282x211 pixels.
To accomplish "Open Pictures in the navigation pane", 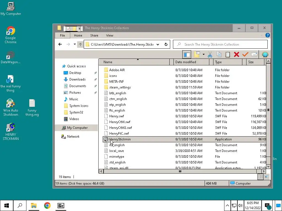I will tap(75, 93).
